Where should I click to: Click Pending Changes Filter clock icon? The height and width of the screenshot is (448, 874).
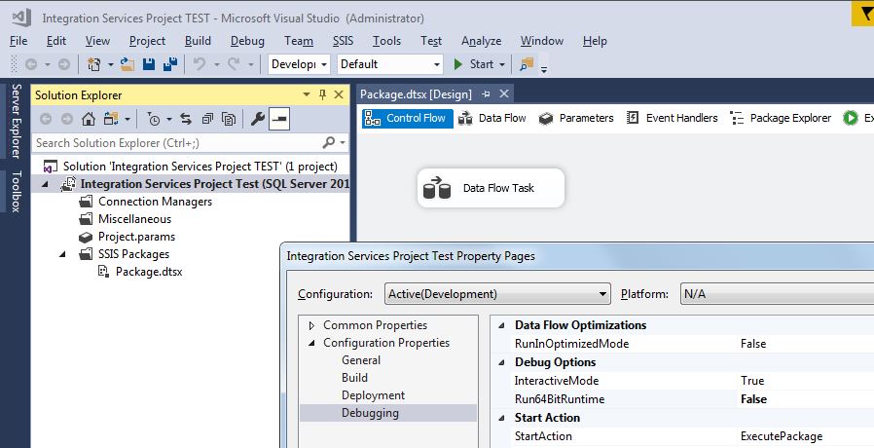154,119
